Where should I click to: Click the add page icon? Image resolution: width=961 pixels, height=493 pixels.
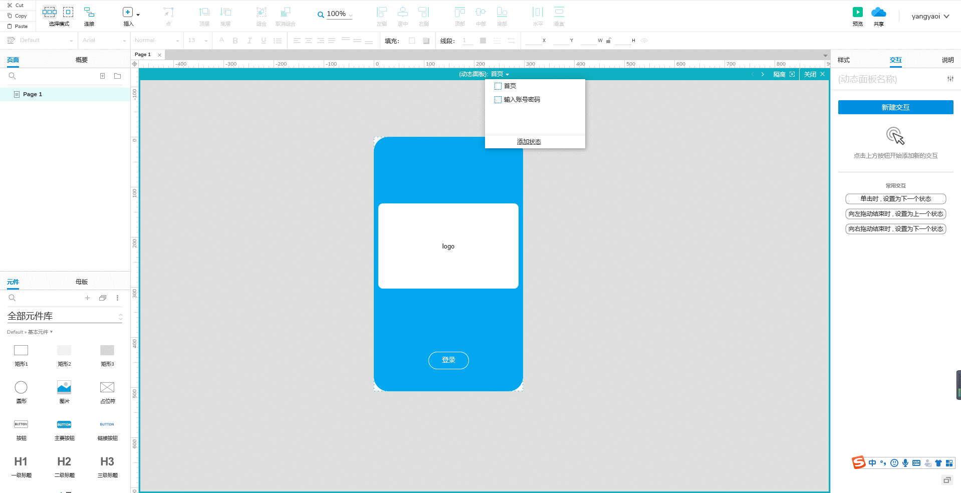pos(102,76)
